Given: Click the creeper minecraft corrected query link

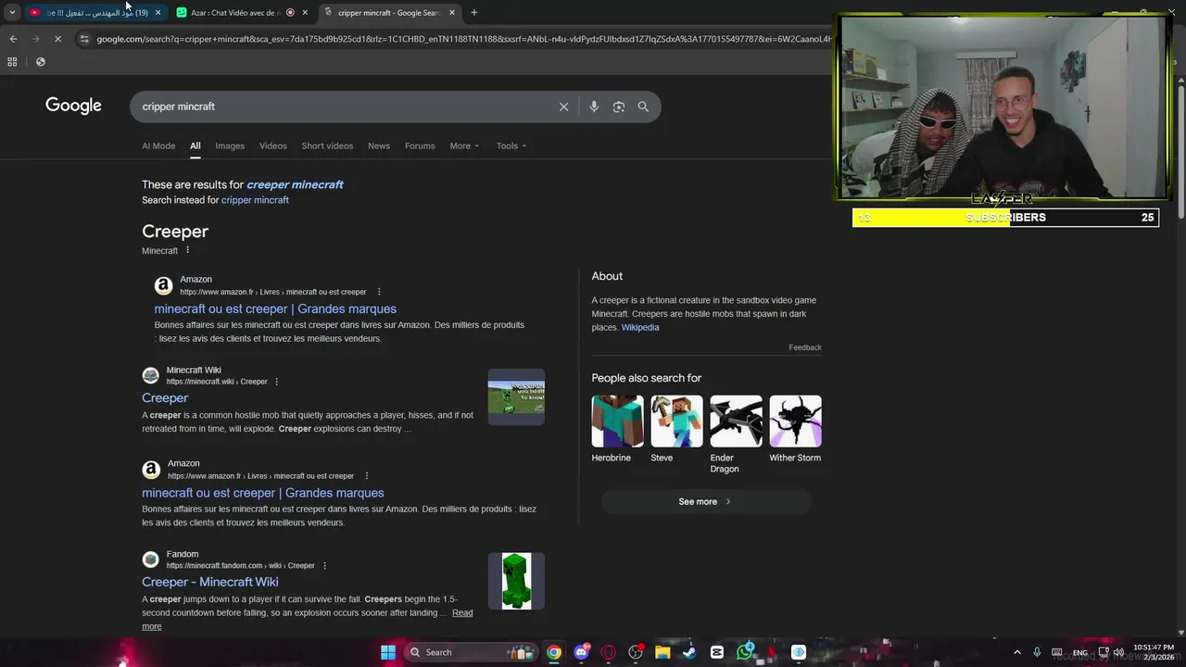Looking at the screenshot, I should pos(295,184).
